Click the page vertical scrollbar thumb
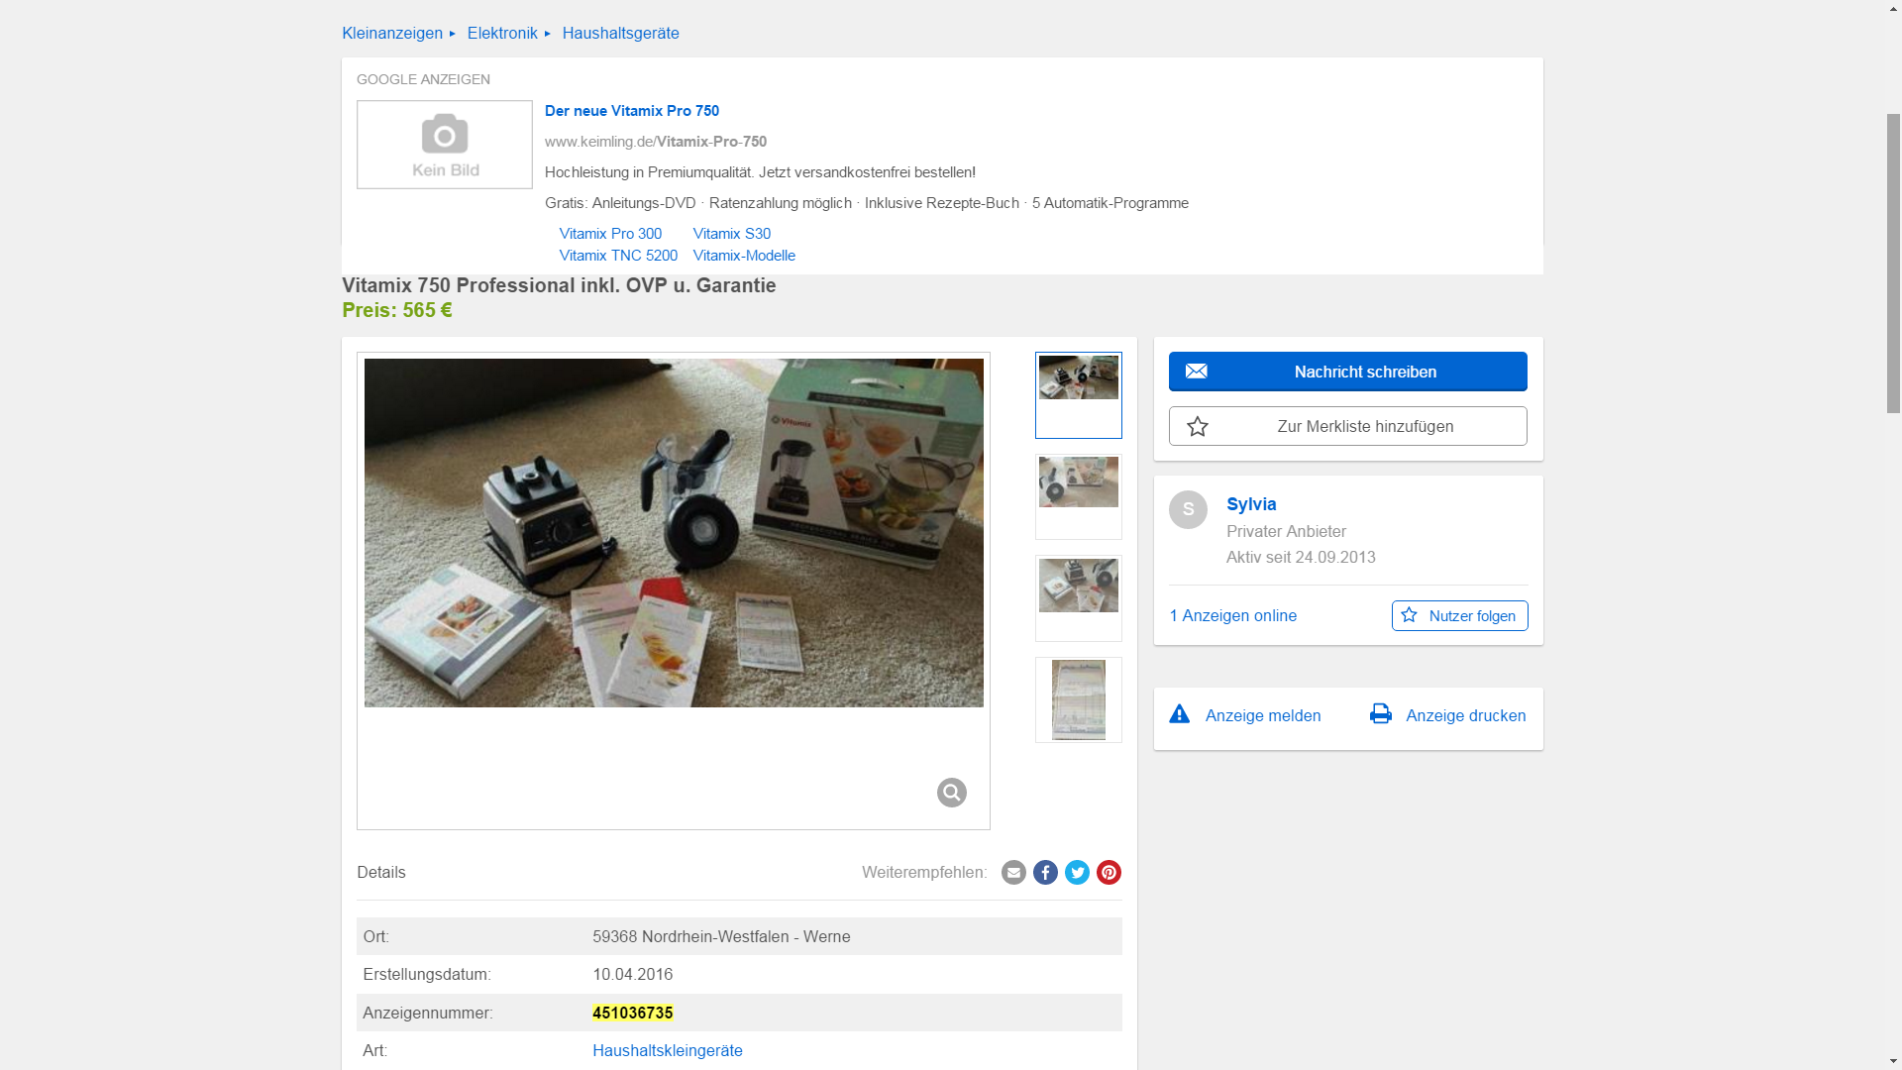Image resolution: width=1902 pixels, height=1070 pixels. click(x=1893, y=263)
